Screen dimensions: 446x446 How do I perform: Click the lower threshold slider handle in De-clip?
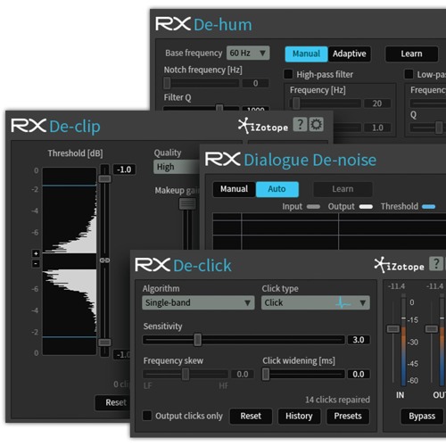click(104, 343)
